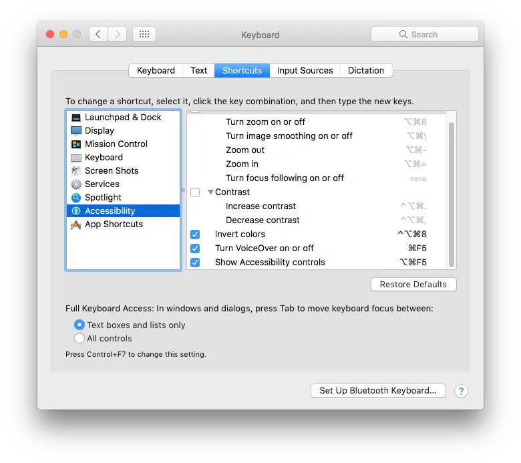Click the Spotlight magnifier icon
The width and height of the screenshot is (521, 463).
[x=76, y=198]
